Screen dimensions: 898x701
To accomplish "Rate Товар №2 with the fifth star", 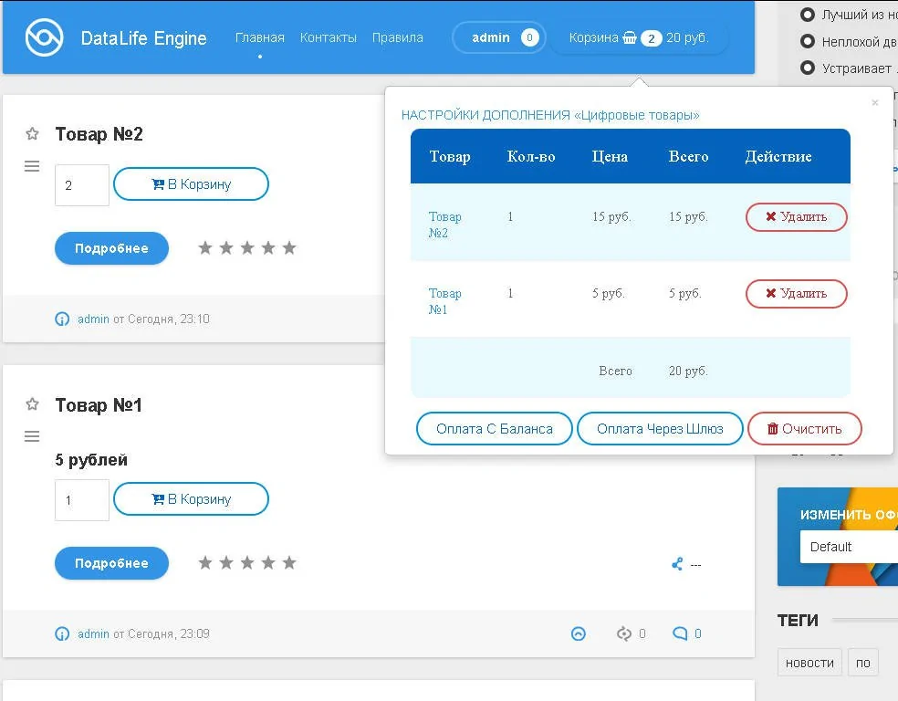I will (x=289, y=248).
